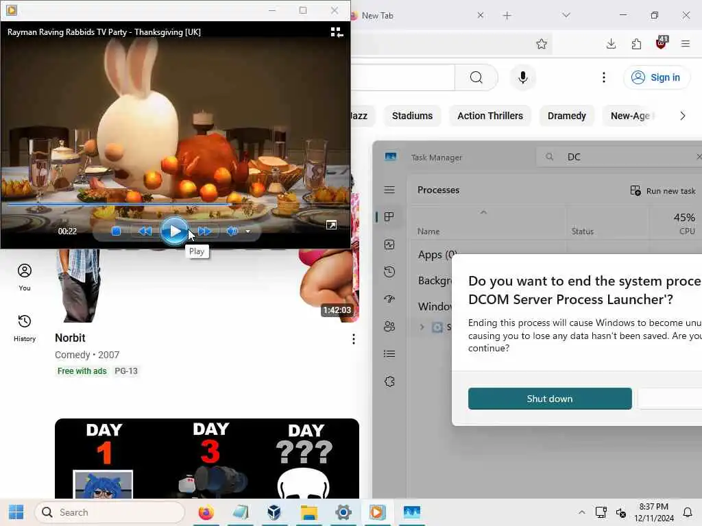
Task: Start voice search with the microphone icon
Action: pyautogui.click(x=522, y=77)
